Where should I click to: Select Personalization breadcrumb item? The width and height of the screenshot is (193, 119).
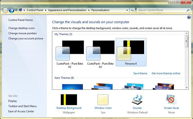[100, 10]
